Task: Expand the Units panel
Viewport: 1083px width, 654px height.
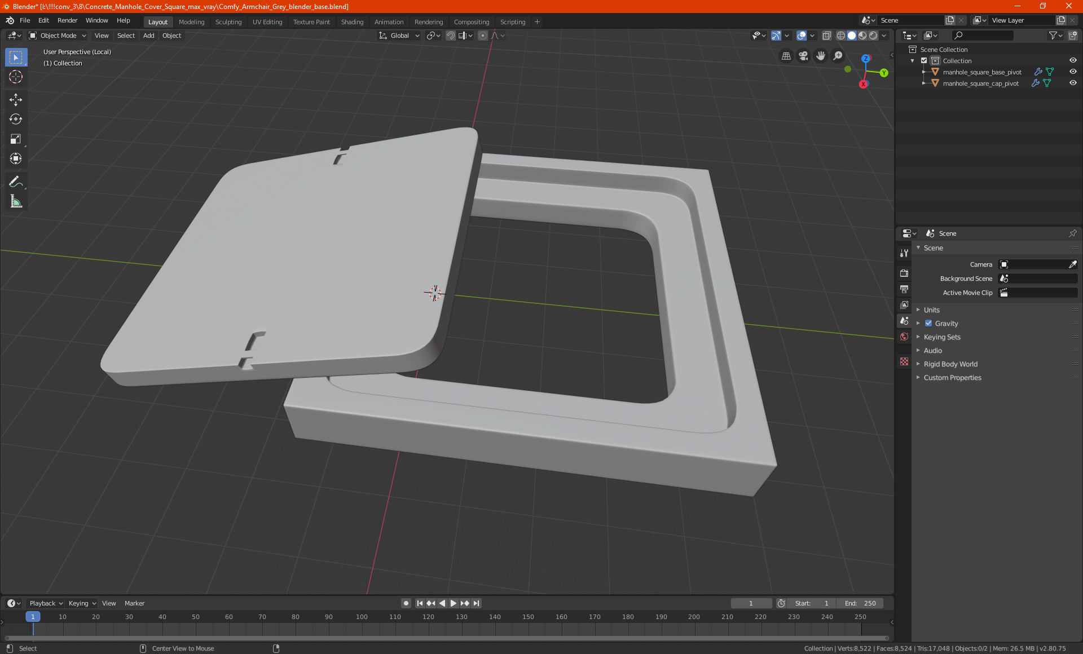Action: pos(931,310)
